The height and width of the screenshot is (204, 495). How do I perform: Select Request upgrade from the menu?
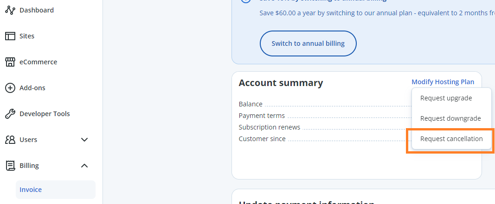446,98
